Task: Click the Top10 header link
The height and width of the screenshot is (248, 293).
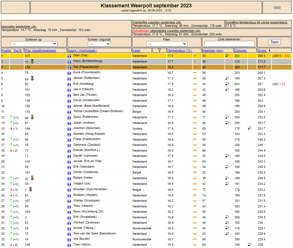Action: 17,51
